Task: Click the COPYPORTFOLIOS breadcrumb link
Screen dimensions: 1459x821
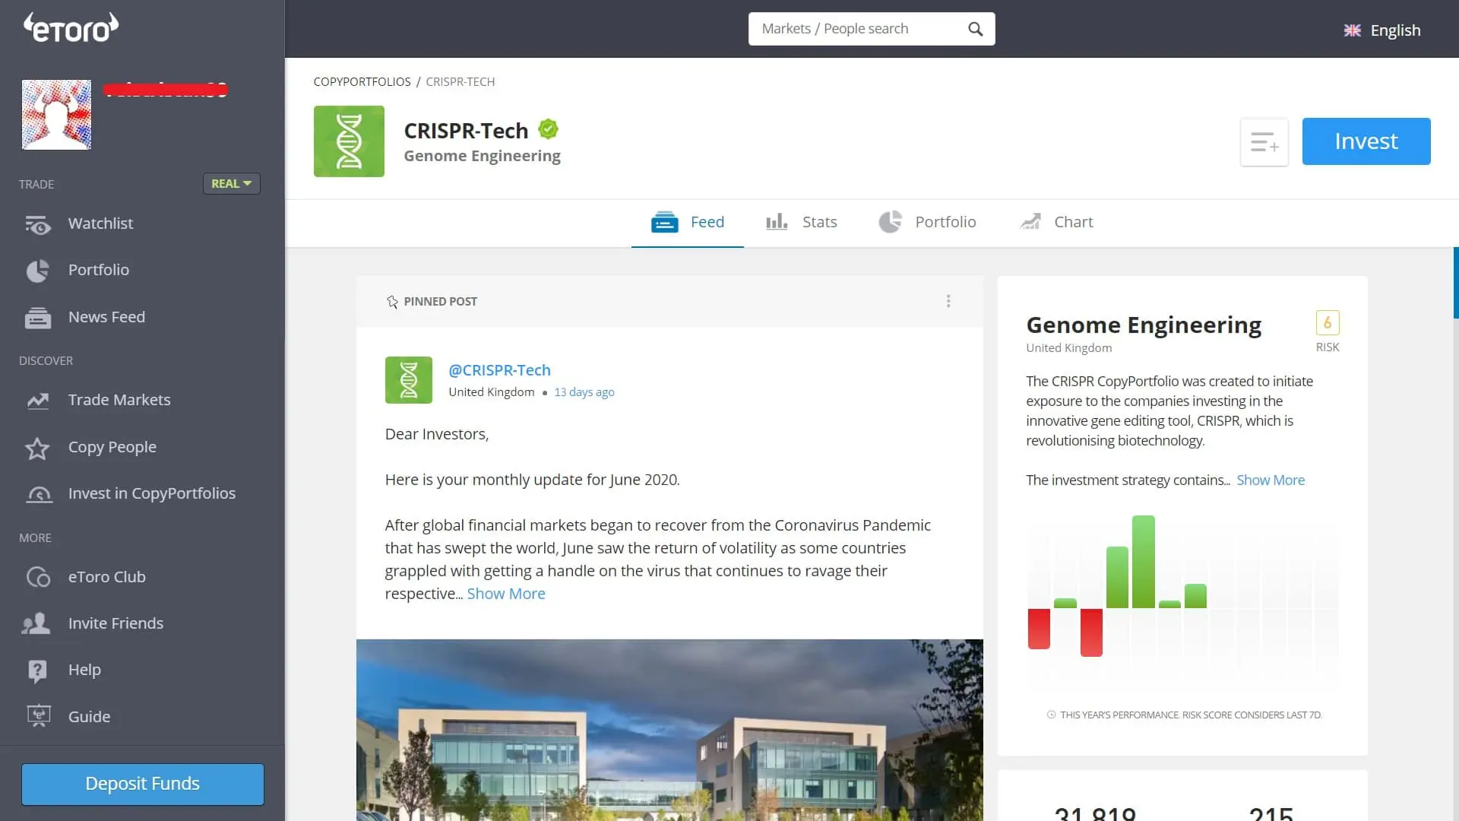Action: point(362,81)
